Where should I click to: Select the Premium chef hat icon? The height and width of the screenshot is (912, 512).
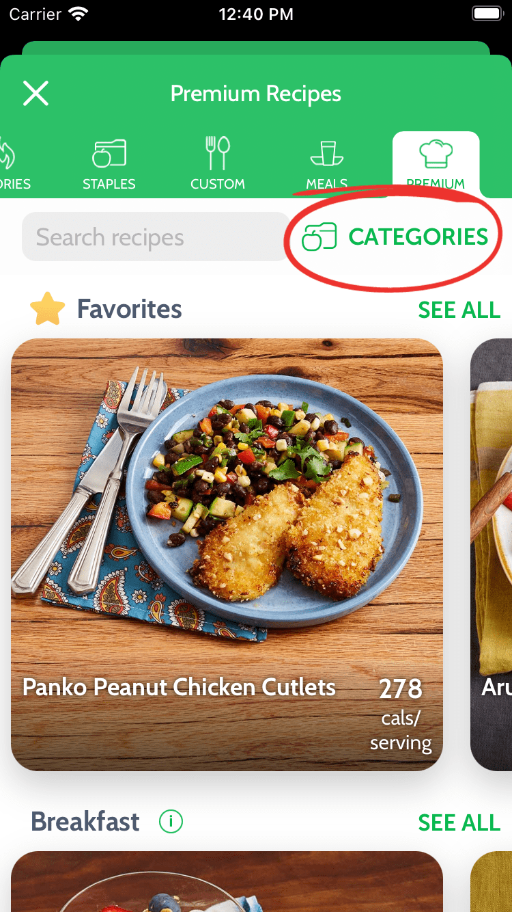click(436, 154)
